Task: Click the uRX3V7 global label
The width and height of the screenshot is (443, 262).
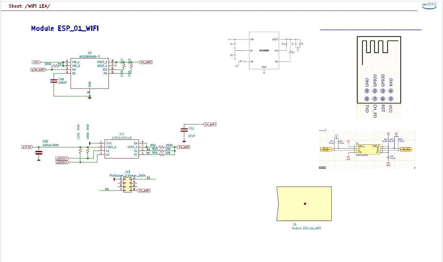Action: click(62, 158)
